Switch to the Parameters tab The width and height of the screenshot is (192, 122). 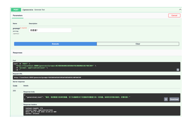[18, 16]
